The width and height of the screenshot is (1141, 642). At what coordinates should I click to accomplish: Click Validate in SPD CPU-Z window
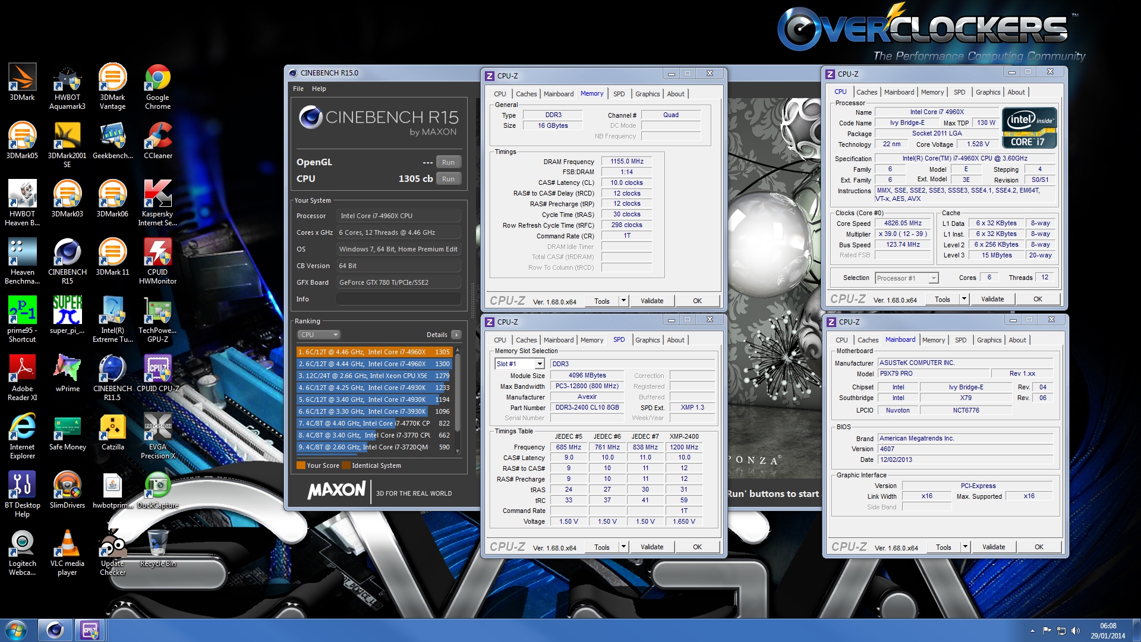click(652, 547)
